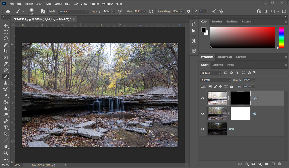Hide the Mid layer
This screenshot has width=289, height=168.
pos(203,114)
